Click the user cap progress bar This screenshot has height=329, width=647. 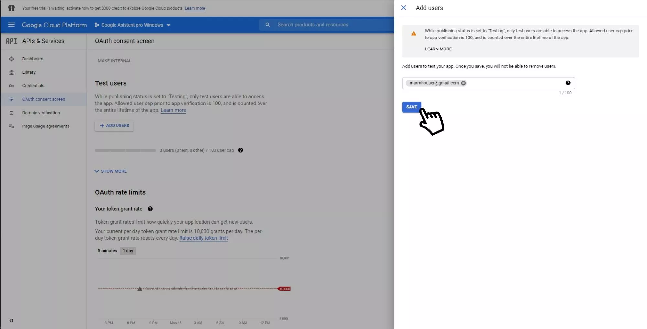tap(125, 150)
